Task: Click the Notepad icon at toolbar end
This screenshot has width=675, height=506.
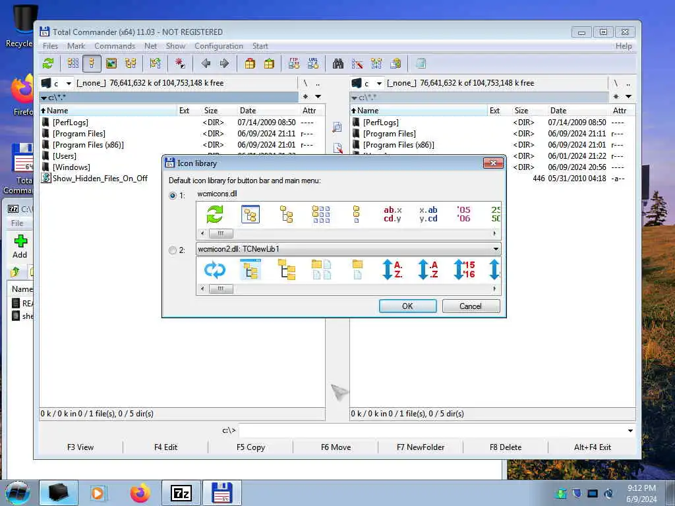Action: coord(421,64)
